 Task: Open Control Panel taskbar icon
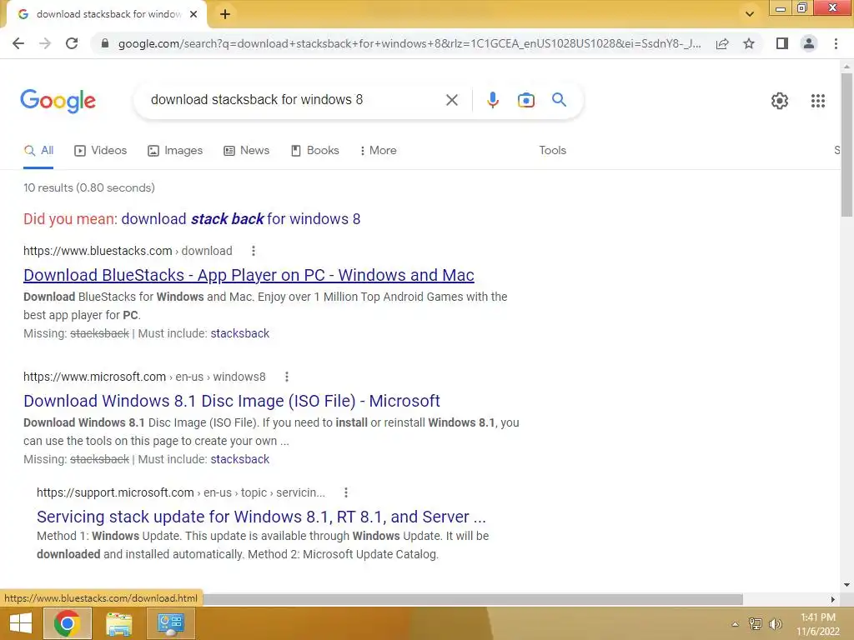tap(170, 623)
